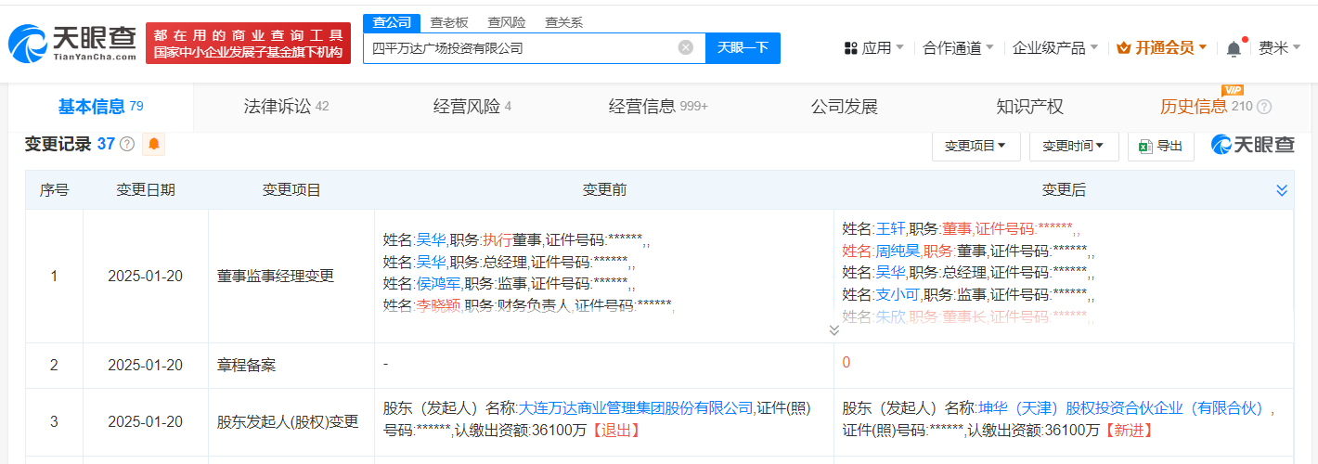Export records with the 导出 button

pos(1161,146)
